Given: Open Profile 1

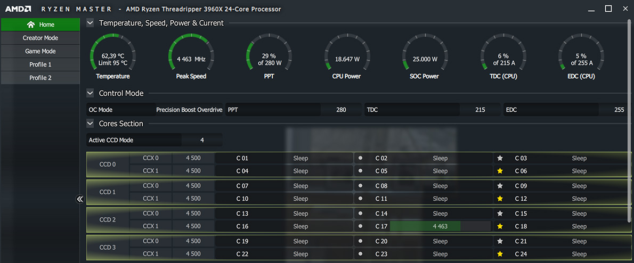Looking at the screenshot, I should (40, 64).
